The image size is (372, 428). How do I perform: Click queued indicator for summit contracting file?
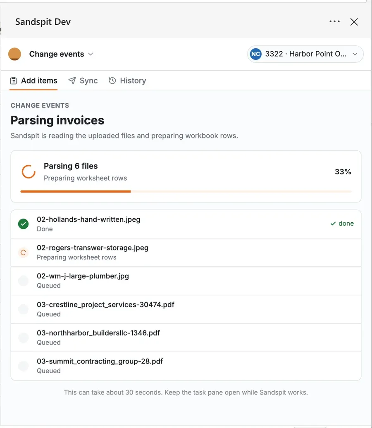(24, 366)
